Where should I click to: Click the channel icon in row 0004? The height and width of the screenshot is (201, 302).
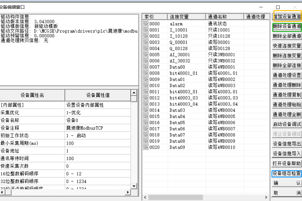tap(145, 49)
